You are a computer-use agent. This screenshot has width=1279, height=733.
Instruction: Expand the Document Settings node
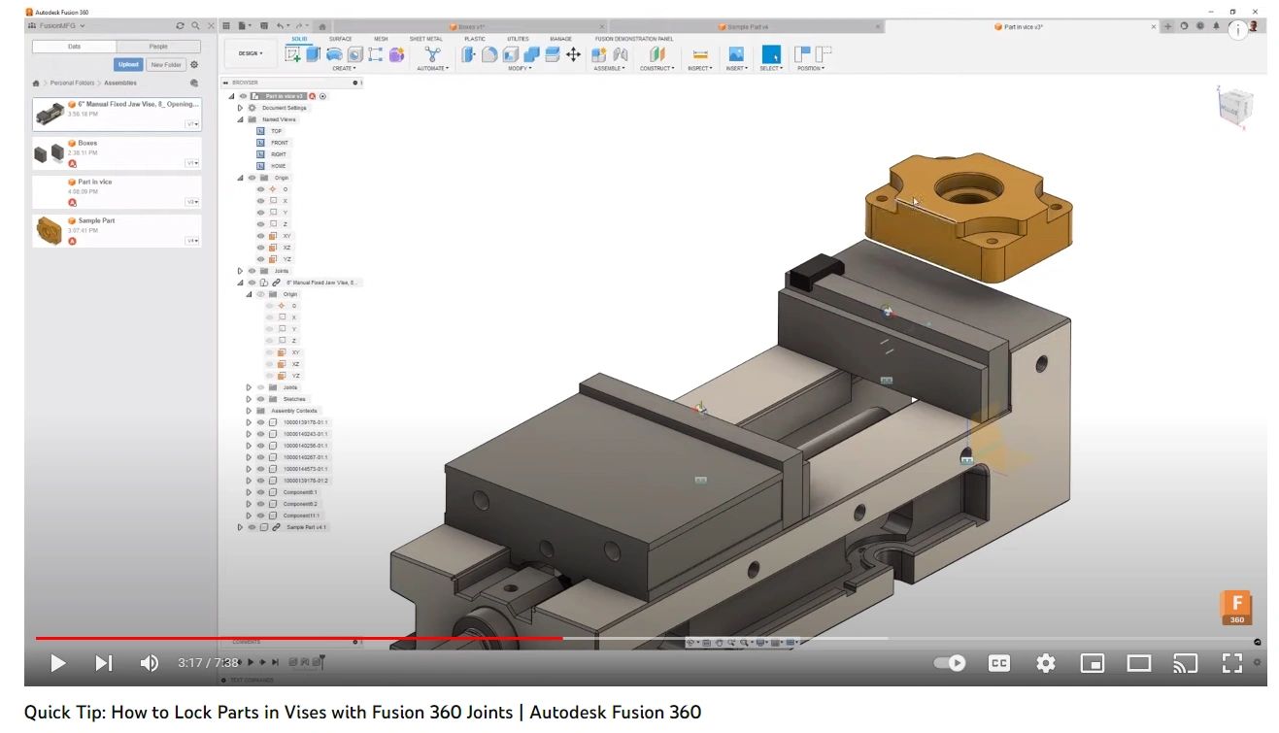[239, 108]
